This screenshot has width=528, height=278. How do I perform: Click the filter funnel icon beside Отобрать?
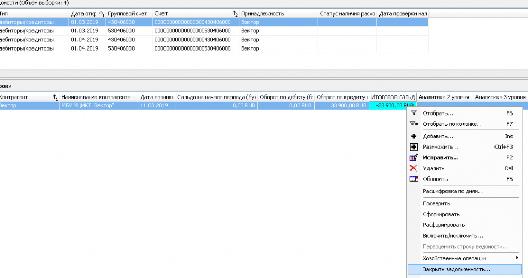click(413, 113)
